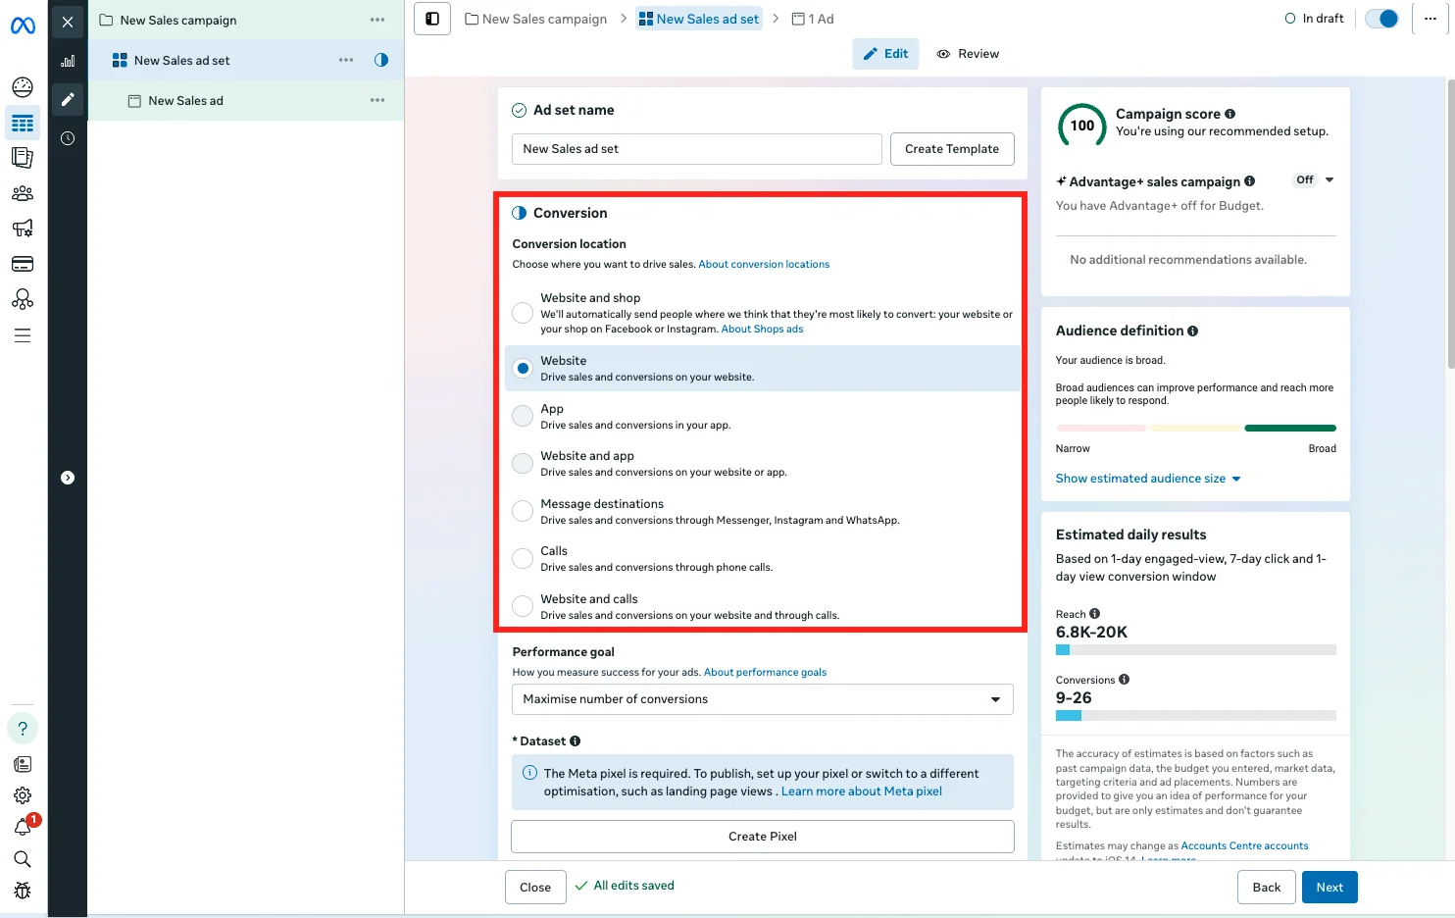Open Learn more about Meta pixel link
Screen dimensions: 1455x918
pos(861,791)
